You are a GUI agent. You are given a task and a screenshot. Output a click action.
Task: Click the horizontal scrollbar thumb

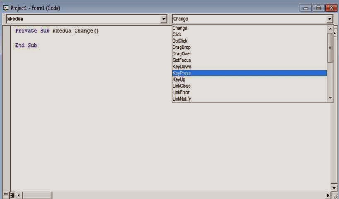pos(37,196)
